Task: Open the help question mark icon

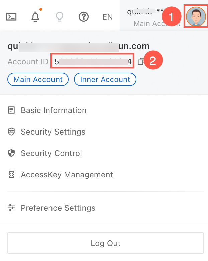Action: click(83, 17)
